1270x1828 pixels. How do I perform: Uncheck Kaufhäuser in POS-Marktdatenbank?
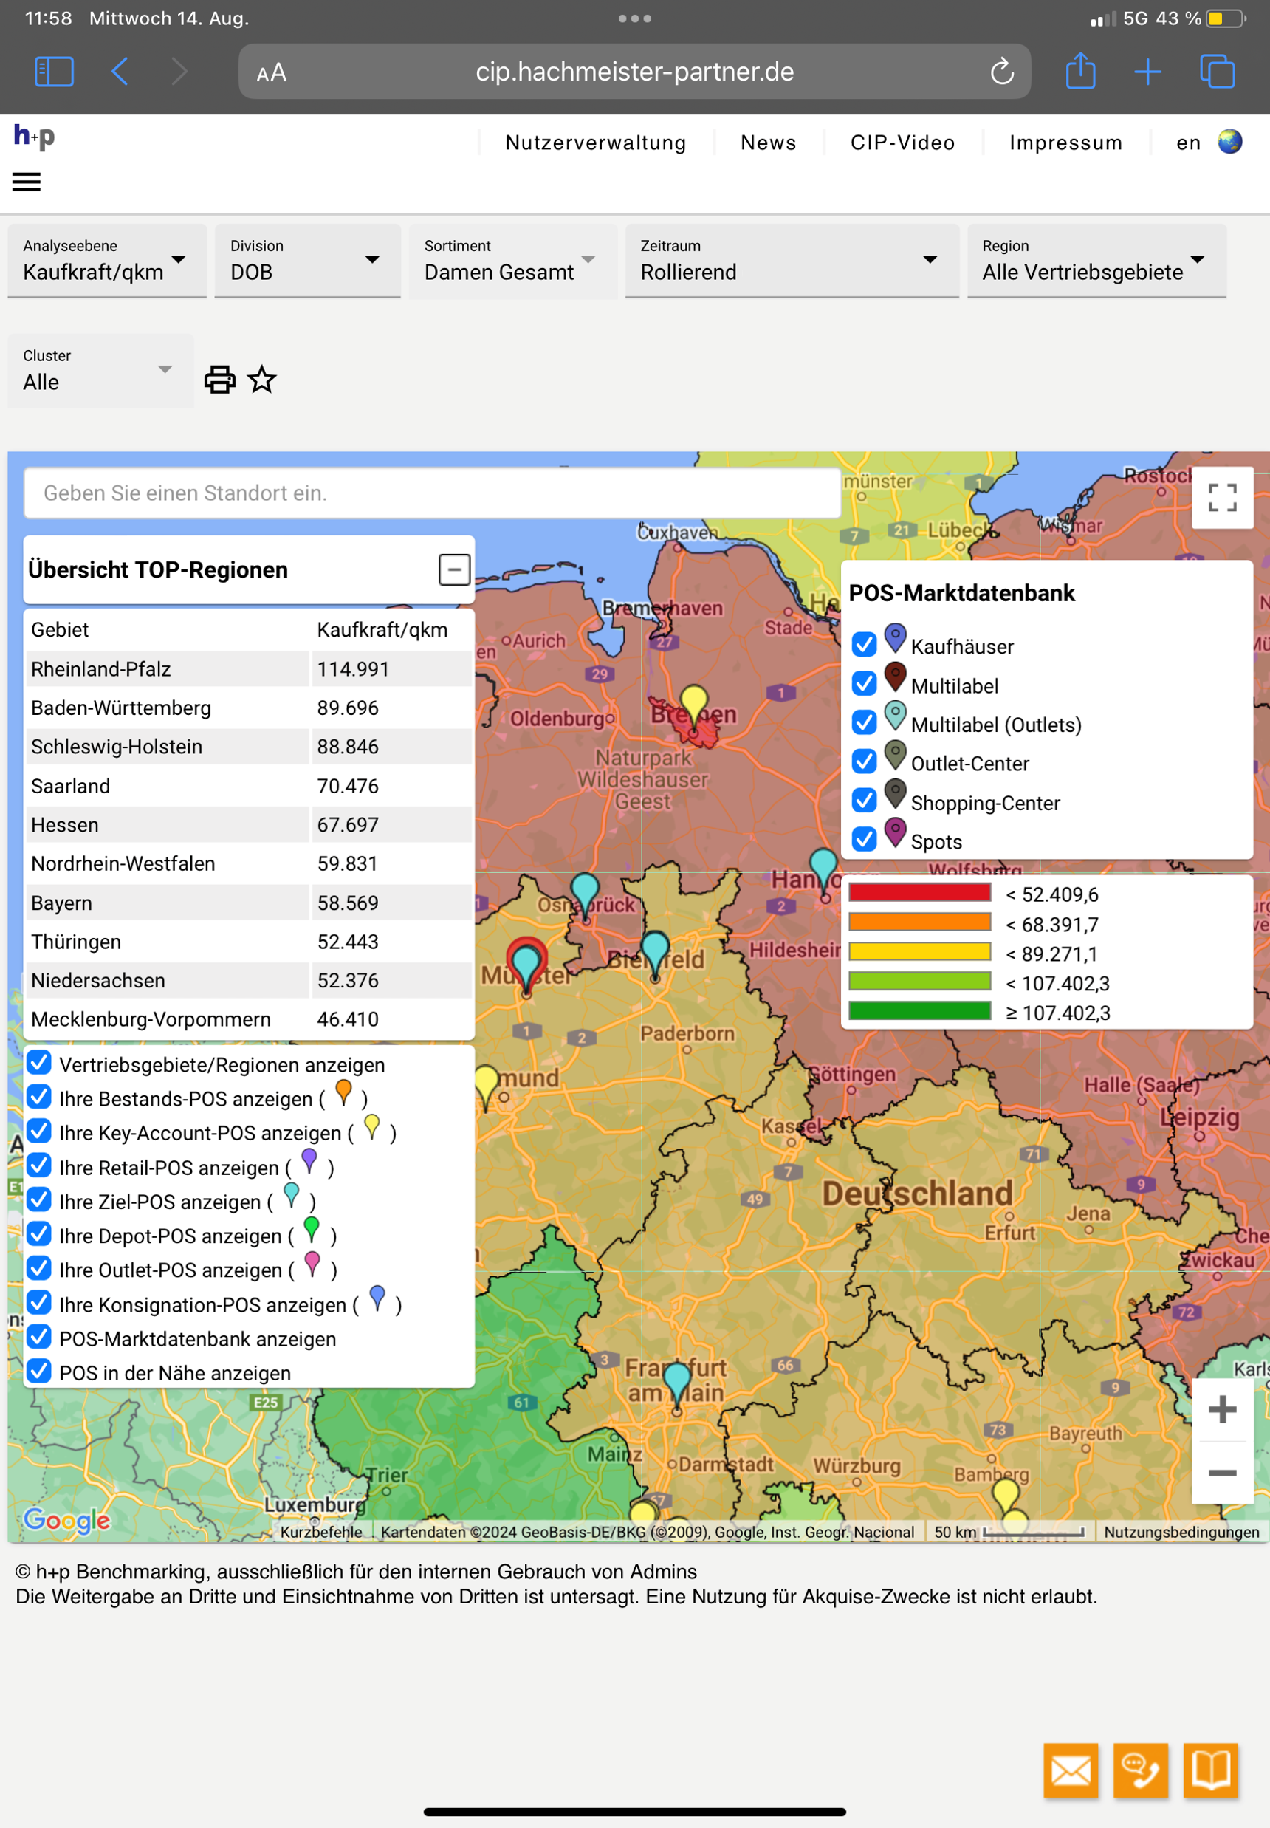(863, 644)
